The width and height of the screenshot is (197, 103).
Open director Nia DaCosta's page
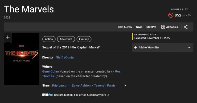coord(65,57)
